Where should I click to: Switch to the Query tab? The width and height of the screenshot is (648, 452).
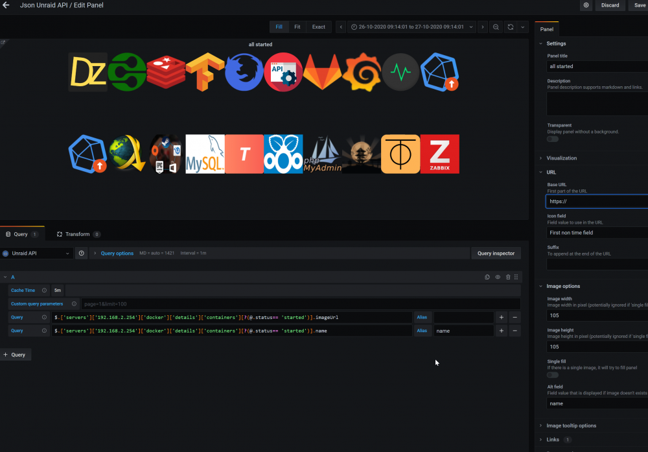(x=22, y=234)
